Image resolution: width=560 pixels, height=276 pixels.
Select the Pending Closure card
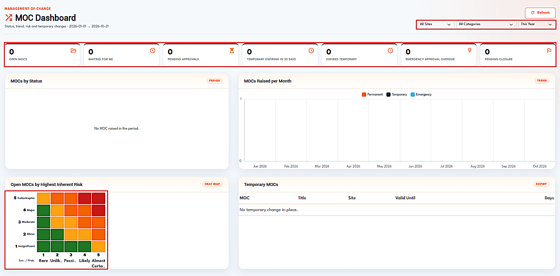pos(518,54)
